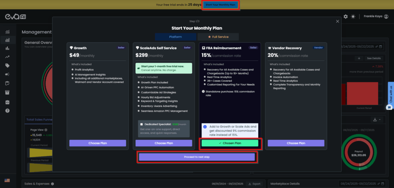The image size is (394, 188).
Task: Open Frankie Kaya user profile icon
Action: [386, 16]
